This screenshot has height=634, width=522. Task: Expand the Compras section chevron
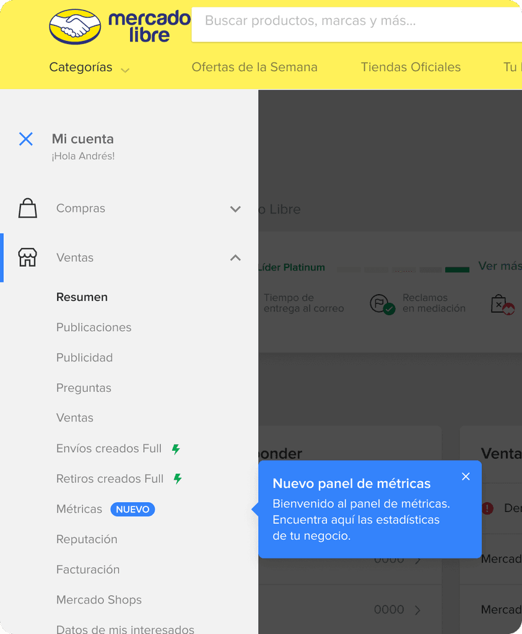pos(235,209)
